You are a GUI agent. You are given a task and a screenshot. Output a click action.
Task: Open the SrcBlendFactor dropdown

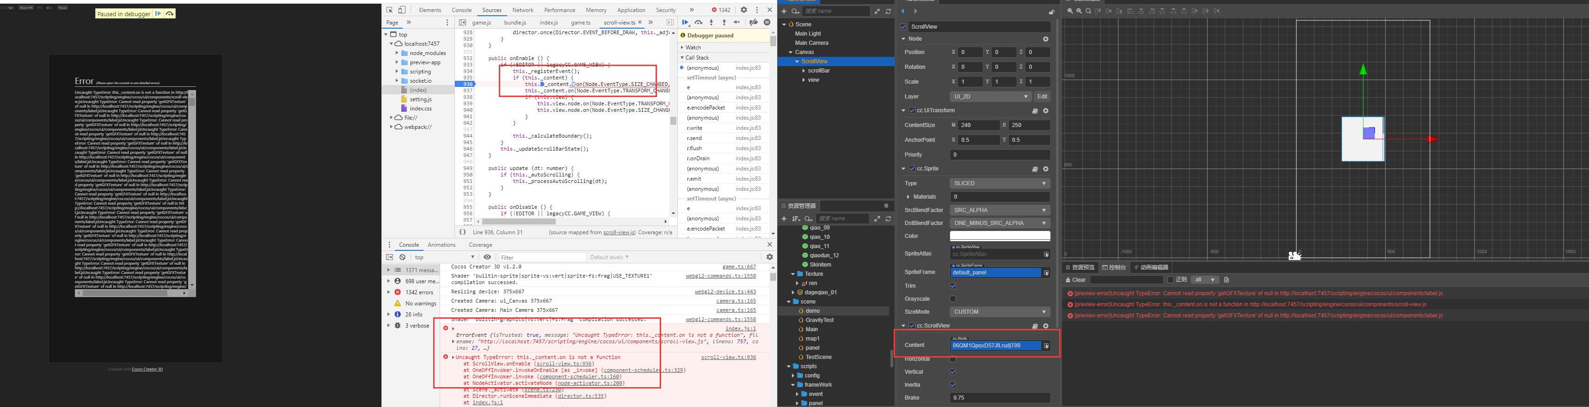[x=1000, y=210]
